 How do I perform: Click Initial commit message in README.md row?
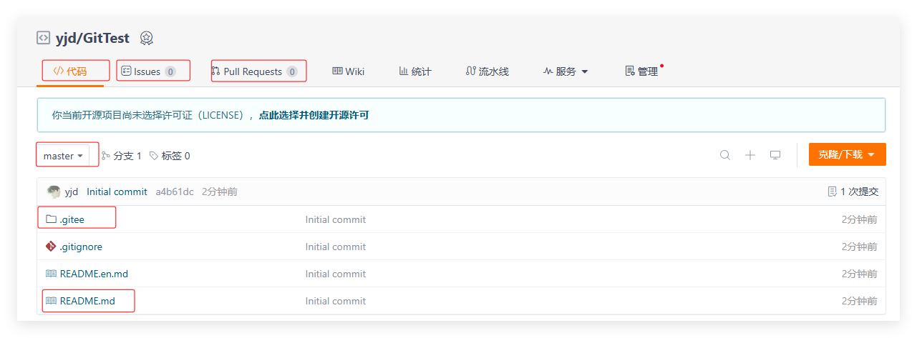point(336,301)
